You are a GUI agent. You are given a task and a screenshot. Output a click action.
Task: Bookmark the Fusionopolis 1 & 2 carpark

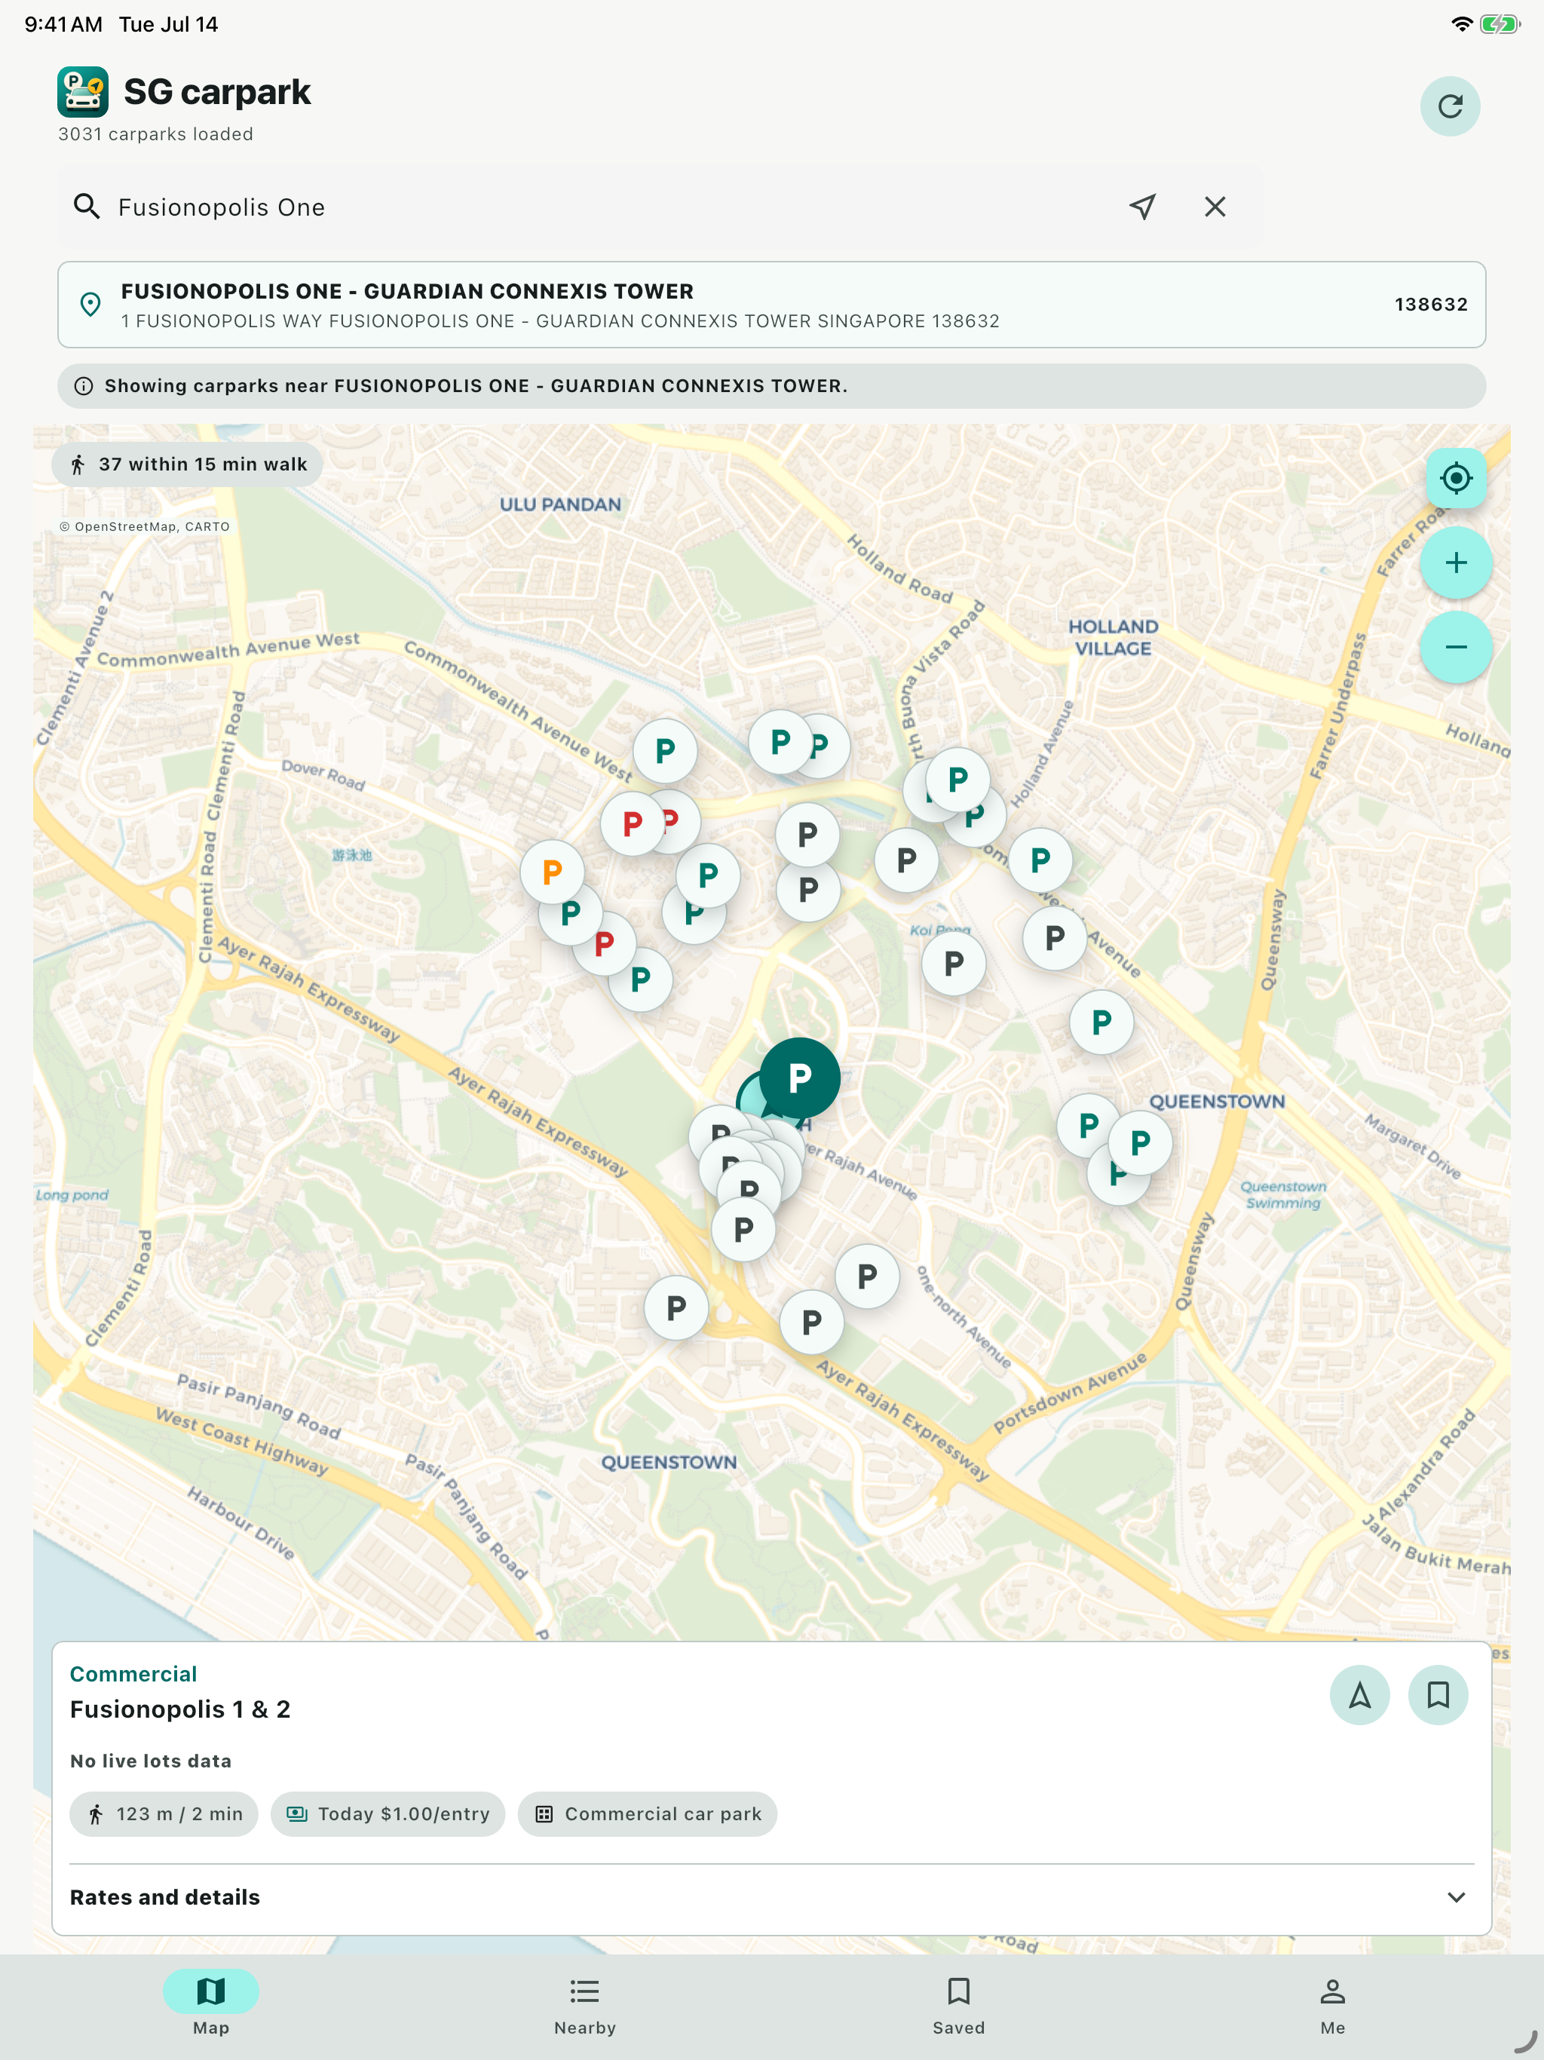tap(1437, 1695)
